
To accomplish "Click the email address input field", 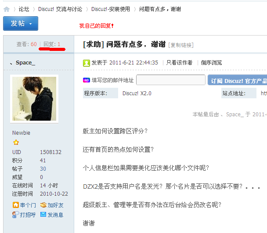I will tap(171, 80).
